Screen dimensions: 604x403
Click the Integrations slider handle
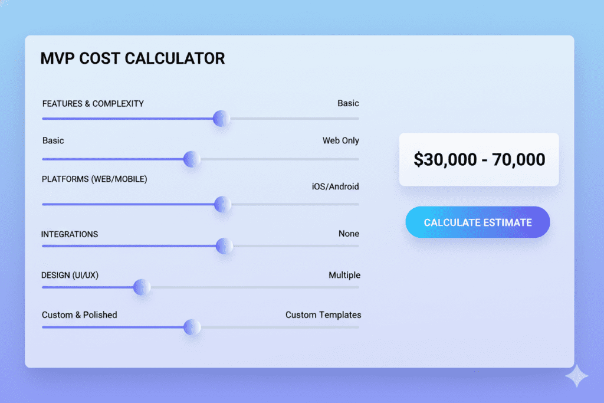[x=224, y=246]
